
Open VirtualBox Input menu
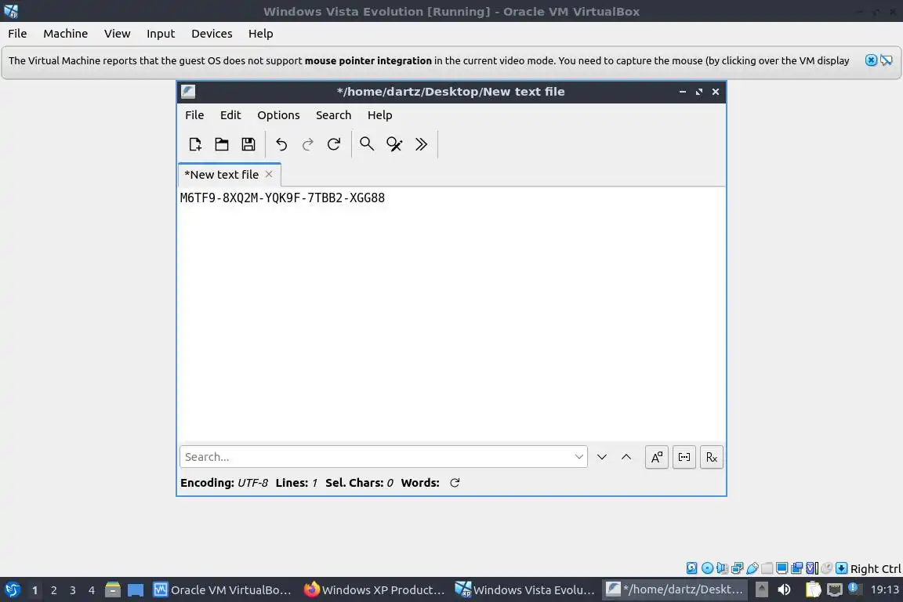pos(161,34)
